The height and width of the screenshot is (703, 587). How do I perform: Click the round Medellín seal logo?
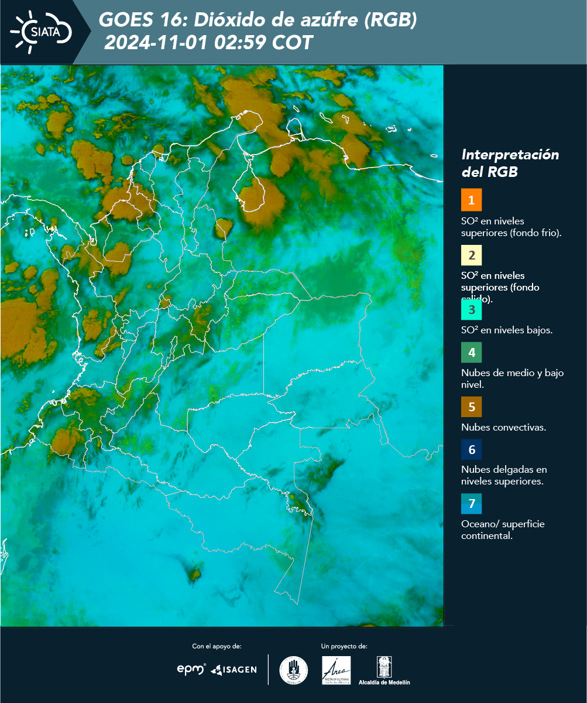[294, 670]
